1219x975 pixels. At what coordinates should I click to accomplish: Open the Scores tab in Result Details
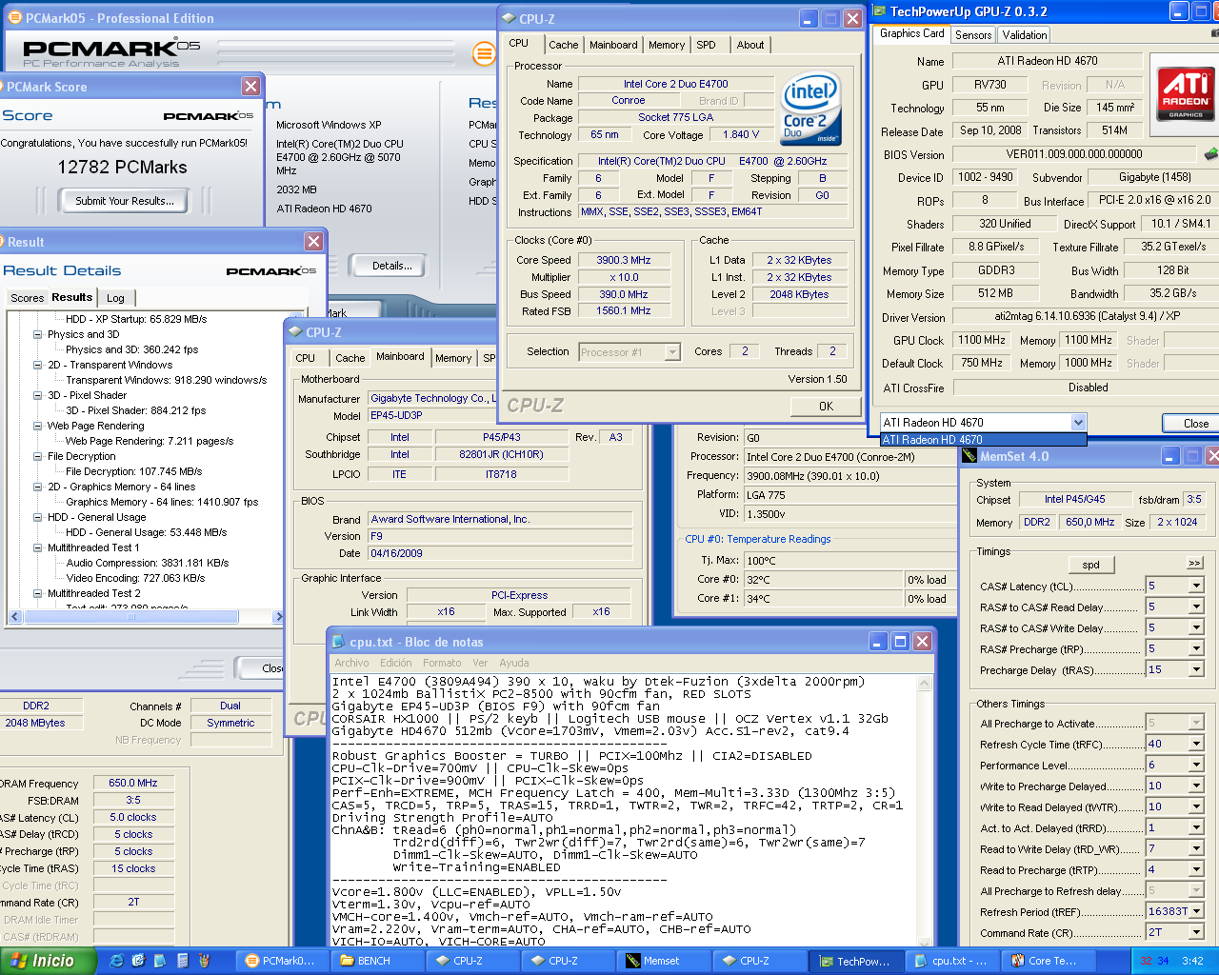(x=27, y=298)
